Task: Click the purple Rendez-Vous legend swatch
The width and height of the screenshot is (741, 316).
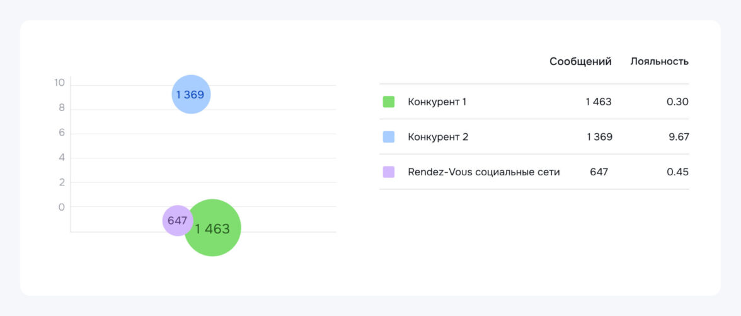Action: [x=389, y=172]
